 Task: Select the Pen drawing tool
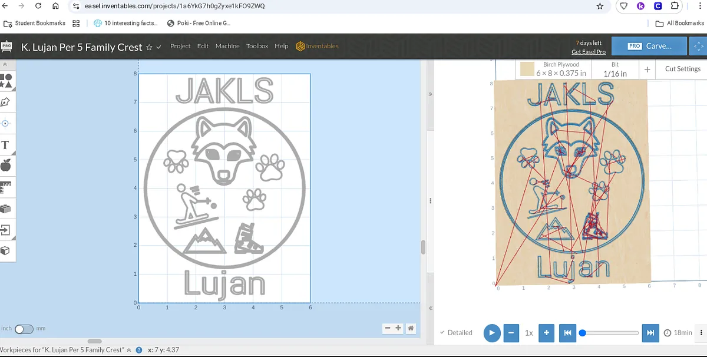pos(6,102)
